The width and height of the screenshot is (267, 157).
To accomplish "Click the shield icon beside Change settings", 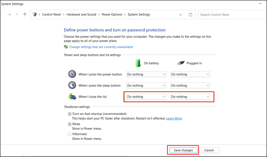I will click(x=66, y=47).
